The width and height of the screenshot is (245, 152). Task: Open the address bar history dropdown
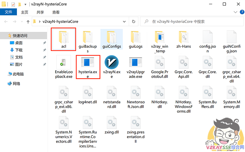(x=125, y=22)
